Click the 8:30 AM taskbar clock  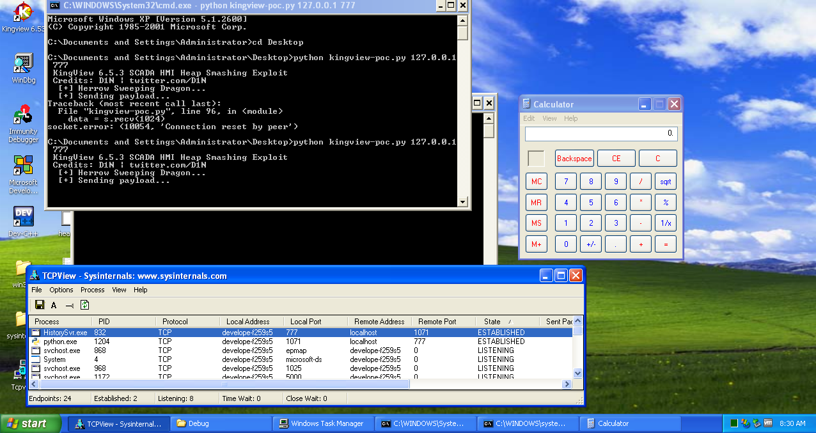pos(793,423)
